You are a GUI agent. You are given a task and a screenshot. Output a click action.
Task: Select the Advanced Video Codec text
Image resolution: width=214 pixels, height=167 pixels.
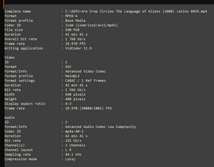85,72
